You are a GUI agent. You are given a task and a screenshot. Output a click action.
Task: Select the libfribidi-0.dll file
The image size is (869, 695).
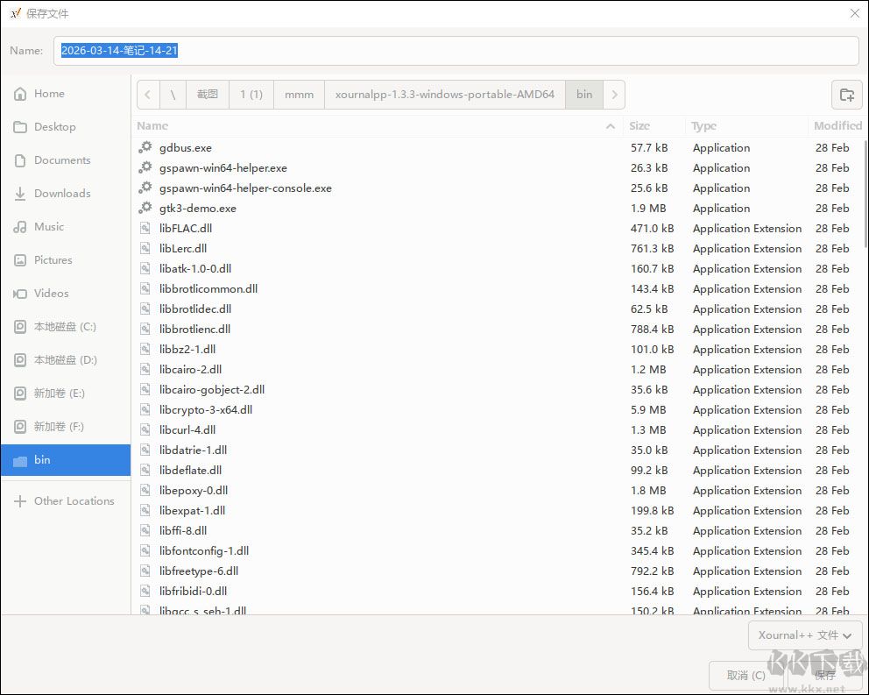tap(498, 592)
